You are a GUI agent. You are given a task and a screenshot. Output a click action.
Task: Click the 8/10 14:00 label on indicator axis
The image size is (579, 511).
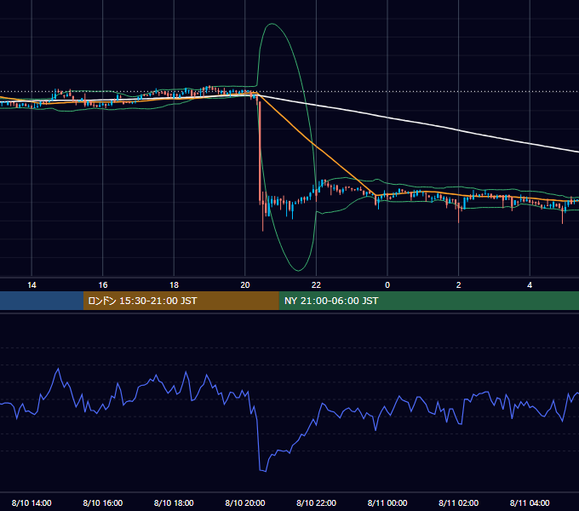pyautogui.click(x=32, y=502)
